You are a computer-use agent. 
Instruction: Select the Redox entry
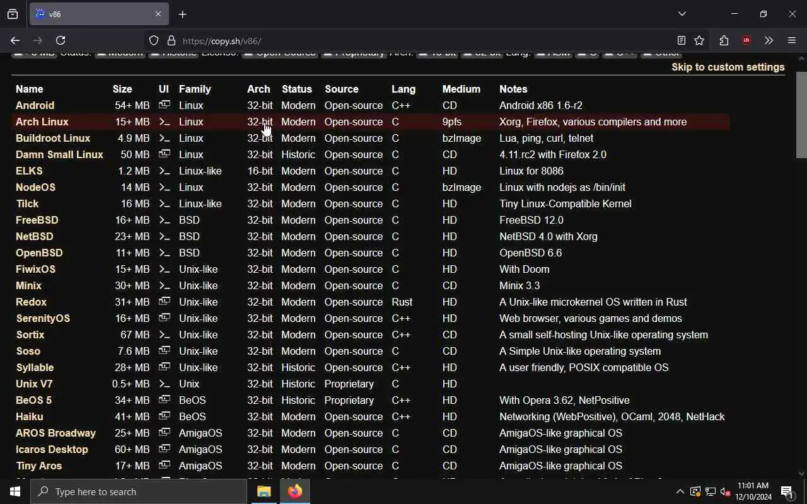tap(32, 302)
